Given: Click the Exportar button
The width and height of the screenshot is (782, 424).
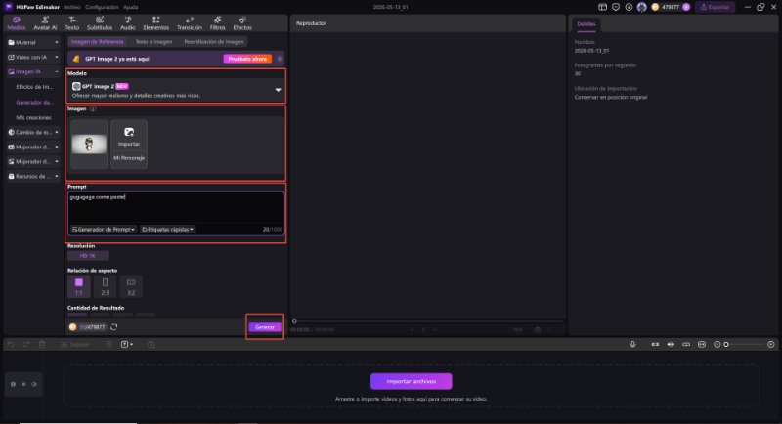Looking at the screenshot, I should click(x=716, y=7).
